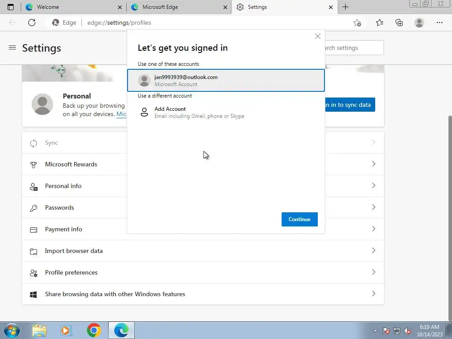Click the Personal profile avatar picture
The height and width of the screenshot is (339, 452).
42,104
